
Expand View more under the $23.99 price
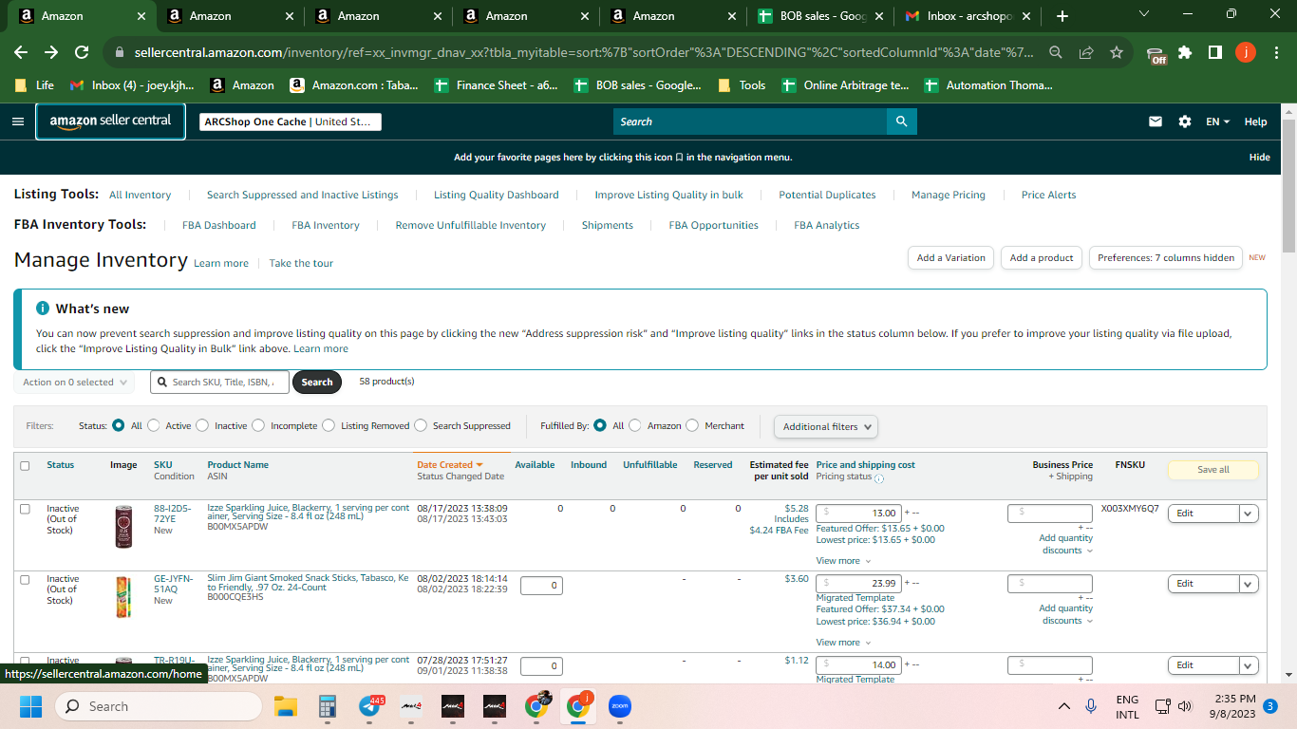coord(843,643)
